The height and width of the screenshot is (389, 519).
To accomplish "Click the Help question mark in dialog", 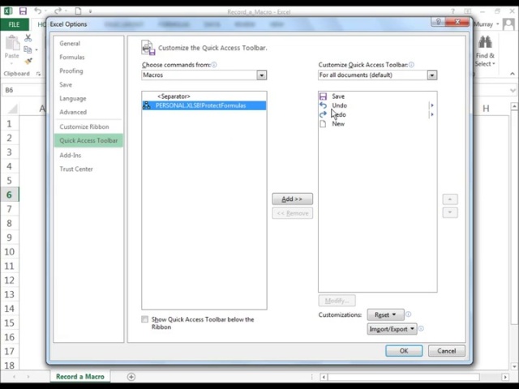I will 438,22.
